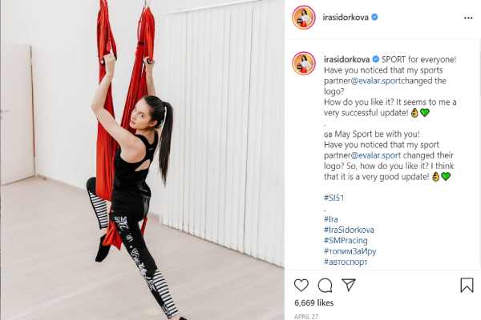
Task: Share the post with the paper plane icon
Action: (x=349, y=285)
